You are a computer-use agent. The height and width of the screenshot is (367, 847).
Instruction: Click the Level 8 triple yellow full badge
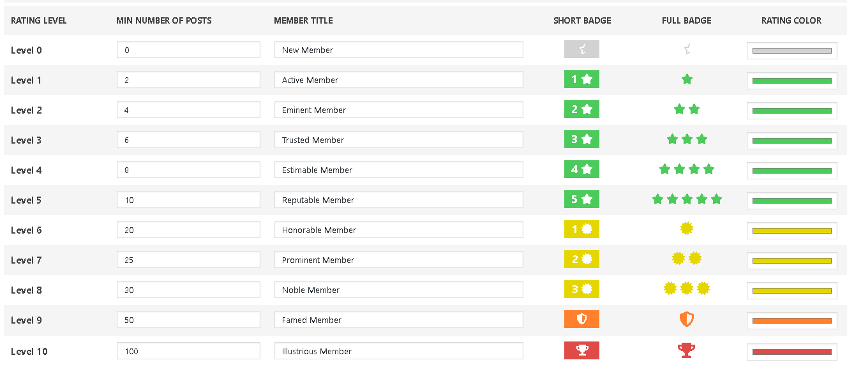687,288
